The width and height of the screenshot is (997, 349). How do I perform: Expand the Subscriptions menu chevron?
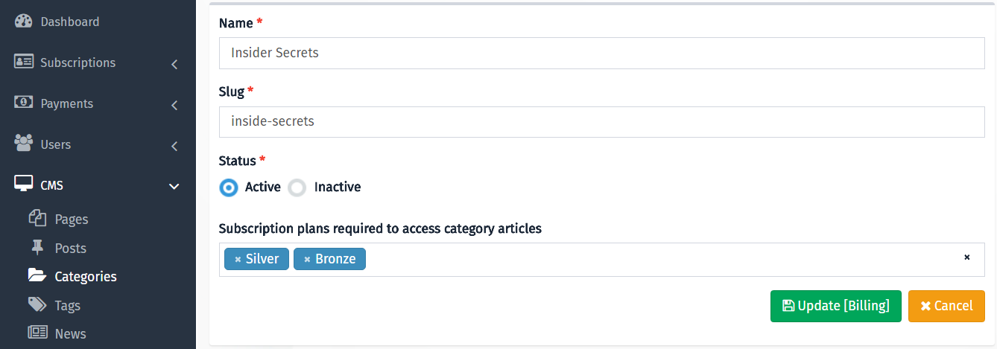click(174, 65)
